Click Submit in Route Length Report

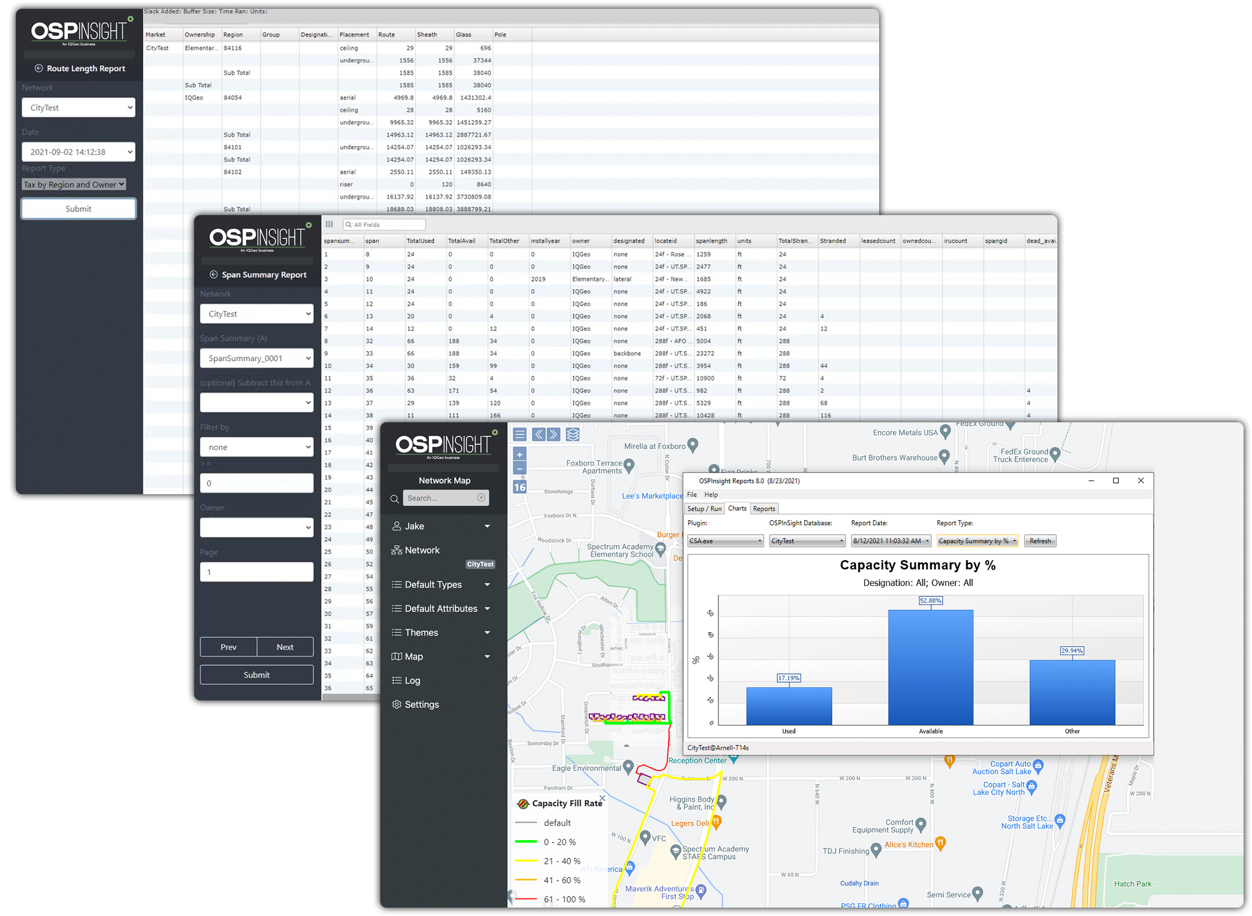coord(78,209)
